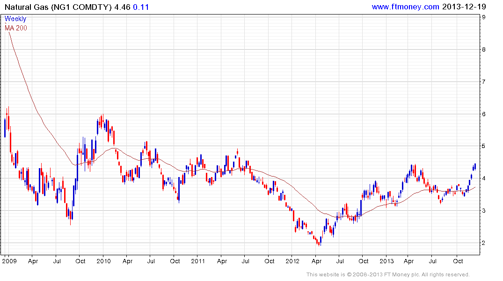Click the latest weekly candle at chart's right end

point(475,166)
